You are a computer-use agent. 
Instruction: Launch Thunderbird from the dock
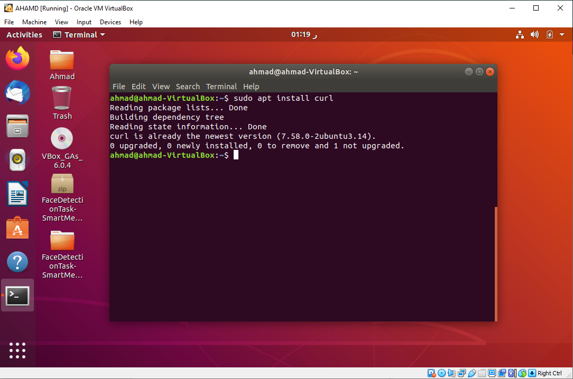click(17, 92)
